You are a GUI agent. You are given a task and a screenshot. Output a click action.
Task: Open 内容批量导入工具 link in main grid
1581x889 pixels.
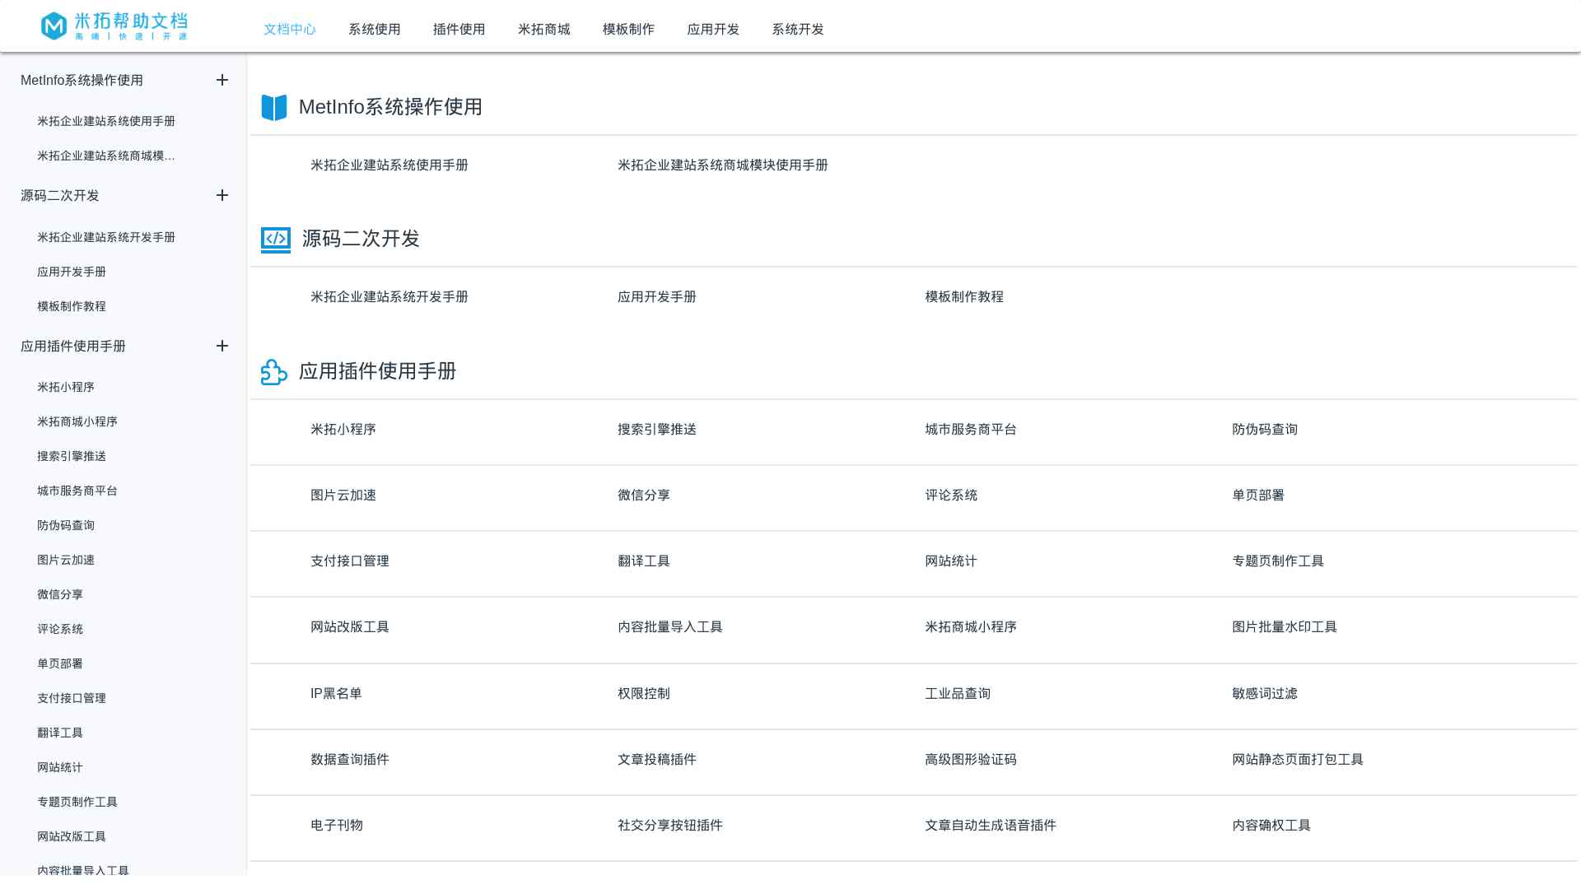pyautogui.click(x=670, y=627)
